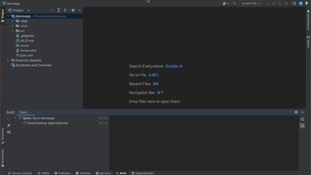Open the Problems tool window
Viewport: 311px width, 175px height.
tap(62, 173)
